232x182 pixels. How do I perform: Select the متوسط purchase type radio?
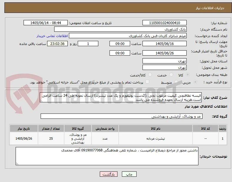176,82
